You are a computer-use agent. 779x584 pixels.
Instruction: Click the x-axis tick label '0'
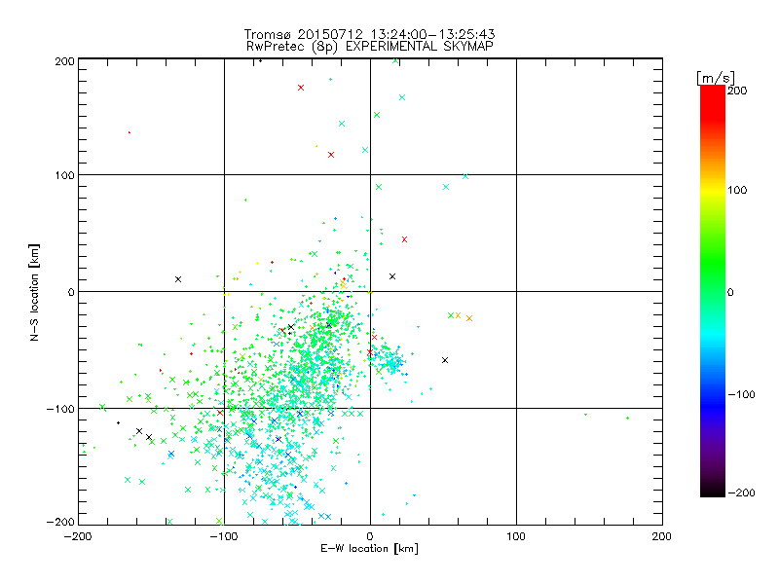coord(370,536)
